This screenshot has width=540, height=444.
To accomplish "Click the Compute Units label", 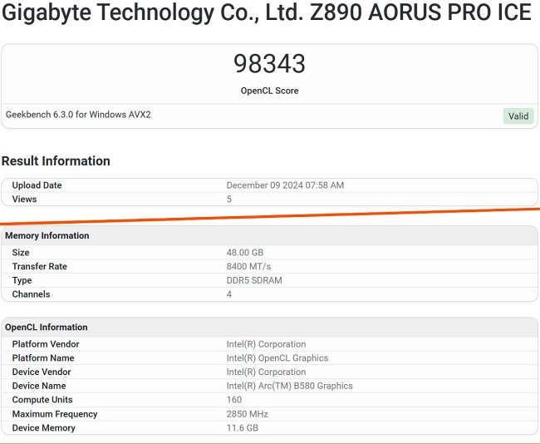I will pos(42,400).
